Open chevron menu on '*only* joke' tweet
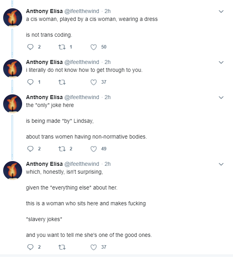Image resolution: width=233 pixels, height=257 pixels. pos(221,98)
